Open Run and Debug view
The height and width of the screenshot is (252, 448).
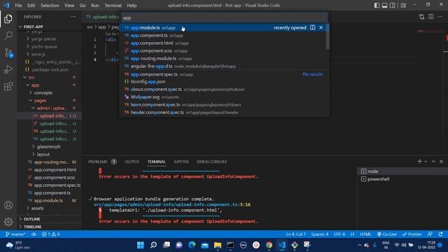pos(8,69)
